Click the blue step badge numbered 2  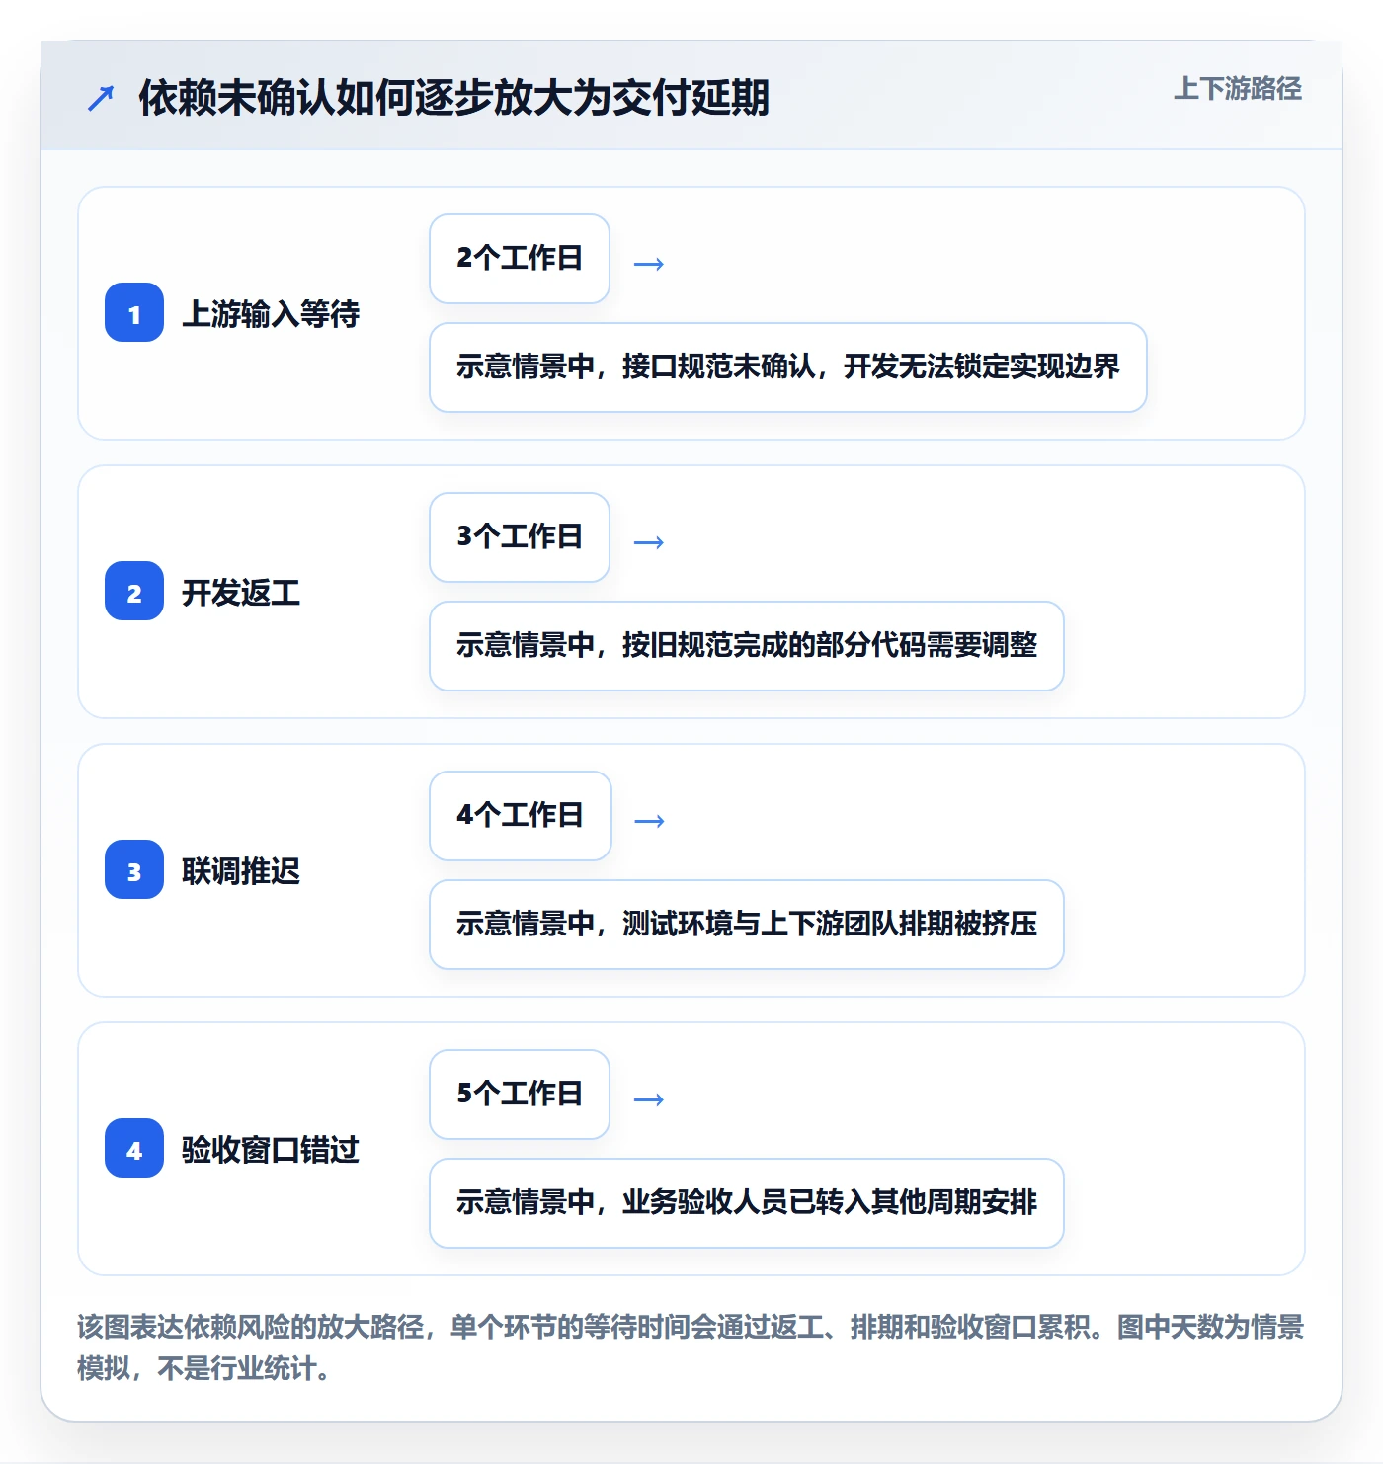click(x=134, y=591)
